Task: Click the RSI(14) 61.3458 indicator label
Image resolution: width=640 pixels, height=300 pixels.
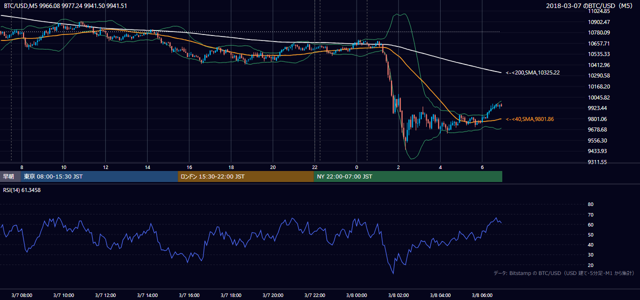Action: pyautogui.click(x=22, y=190)
